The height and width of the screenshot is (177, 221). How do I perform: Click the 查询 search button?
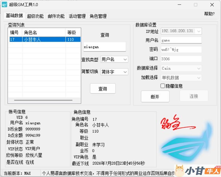(103, 89)
